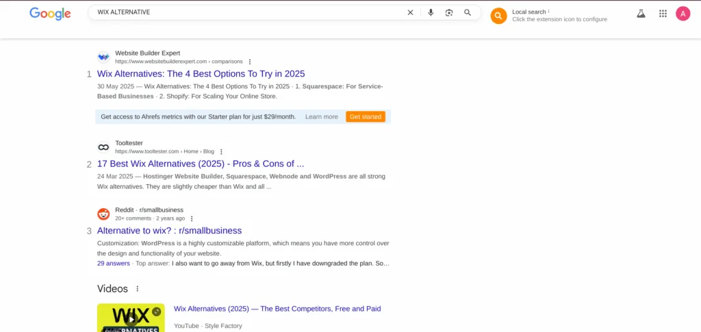Open 'Alternative to wix? : r/smallbusiness' link
This screenshot has height=332, width=701.
coord(169,231)
